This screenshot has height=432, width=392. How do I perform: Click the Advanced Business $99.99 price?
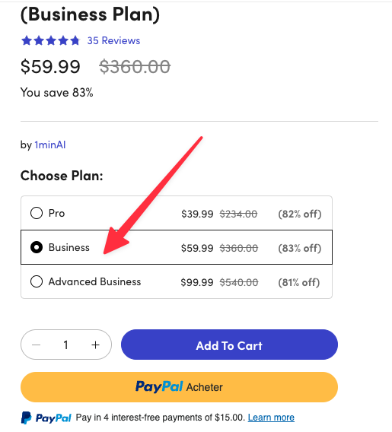coord(197,282)
